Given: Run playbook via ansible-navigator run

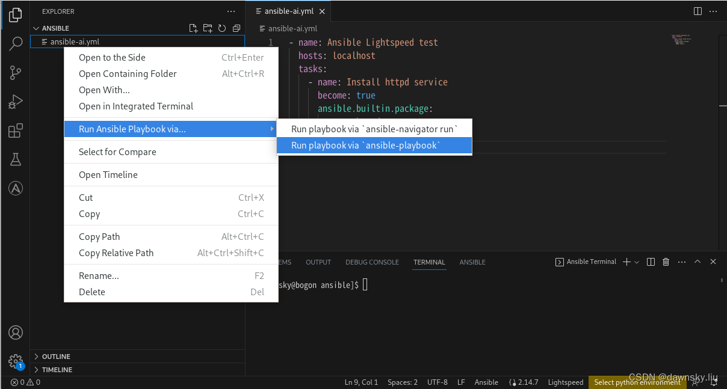Looking at the screenshot, I should click(x=374, y=129).
